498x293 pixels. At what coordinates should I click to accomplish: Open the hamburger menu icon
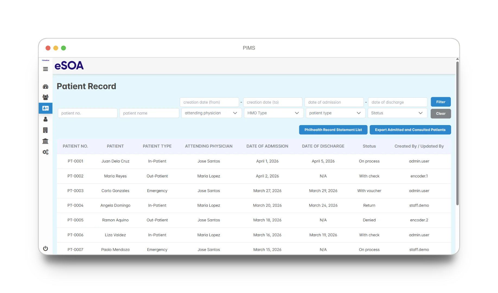46,69
